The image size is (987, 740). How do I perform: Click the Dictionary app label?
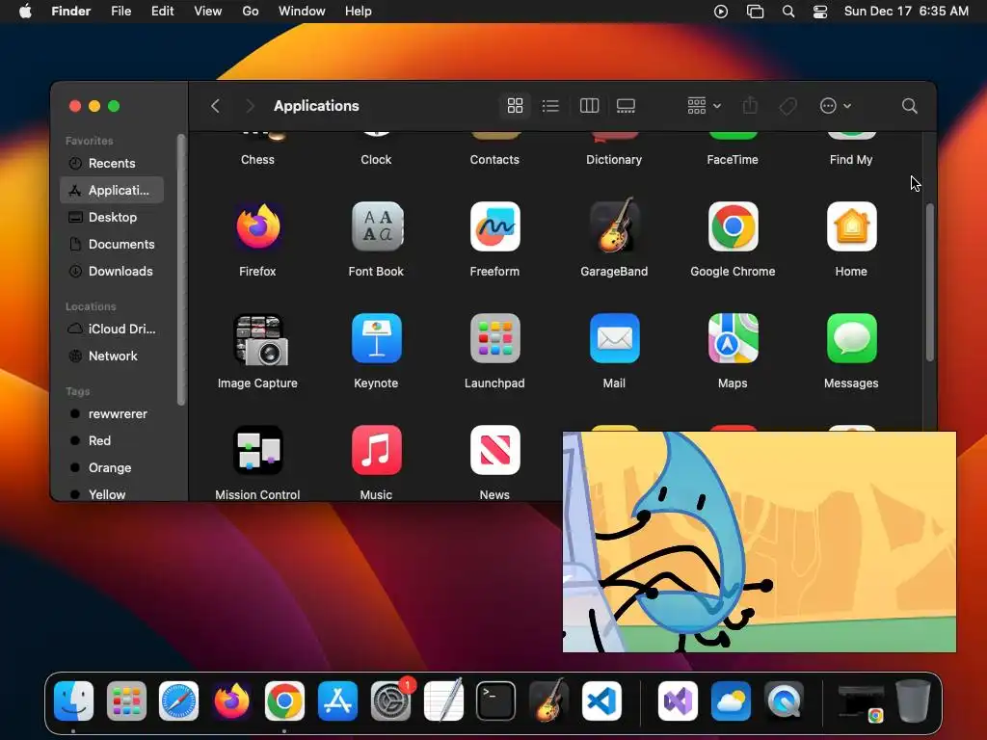614,160
